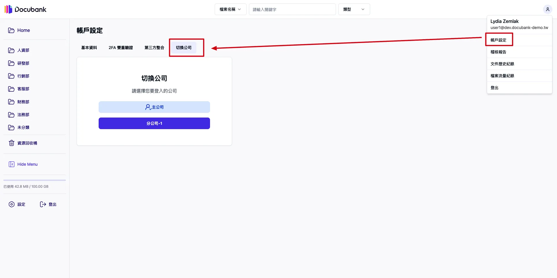Click the storage usage progress bar
This screenshot has height=278, width=557.
coord(35,180)
